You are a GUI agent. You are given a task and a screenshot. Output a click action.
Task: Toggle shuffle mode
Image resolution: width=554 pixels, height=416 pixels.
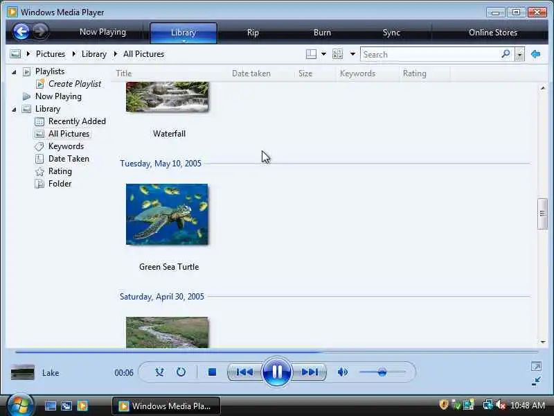coord(159,372)
